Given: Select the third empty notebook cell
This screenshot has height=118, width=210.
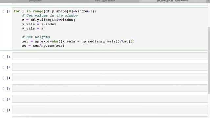Looking at the screenshot, I should coord(110,78).
